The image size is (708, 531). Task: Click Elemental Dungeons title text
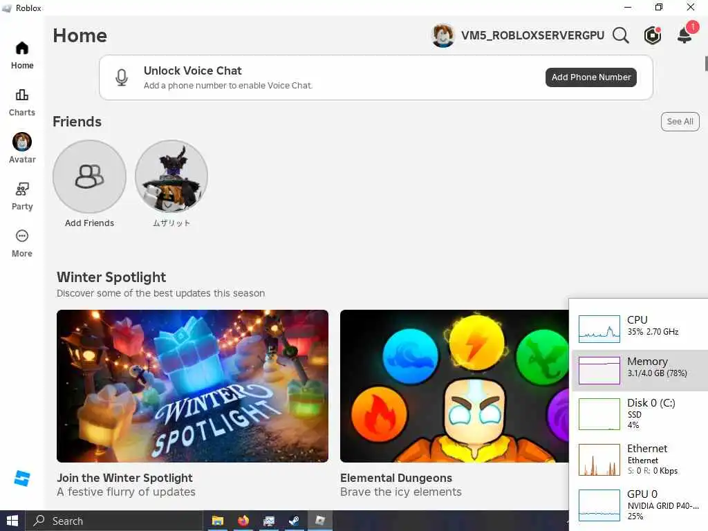click(x=396, y=478)
